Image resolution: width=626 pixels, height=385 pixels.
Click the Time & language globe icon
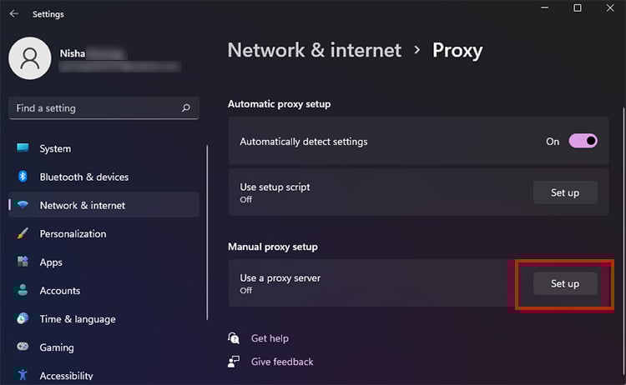(x=23, y=319)
